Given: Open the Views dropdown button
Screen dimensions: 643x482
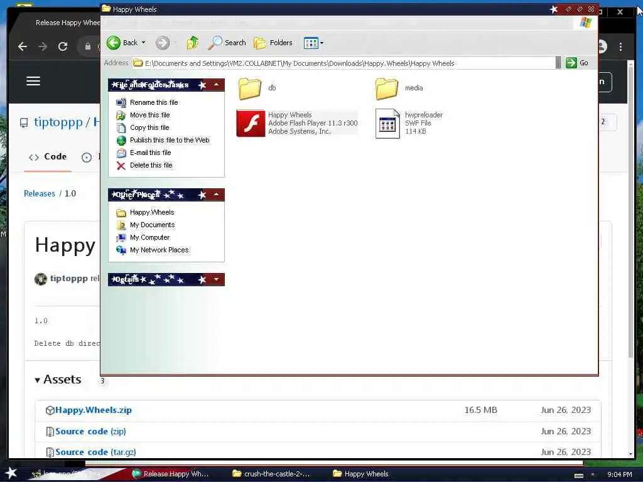Looking at the screenshot, I should (313, 43).
